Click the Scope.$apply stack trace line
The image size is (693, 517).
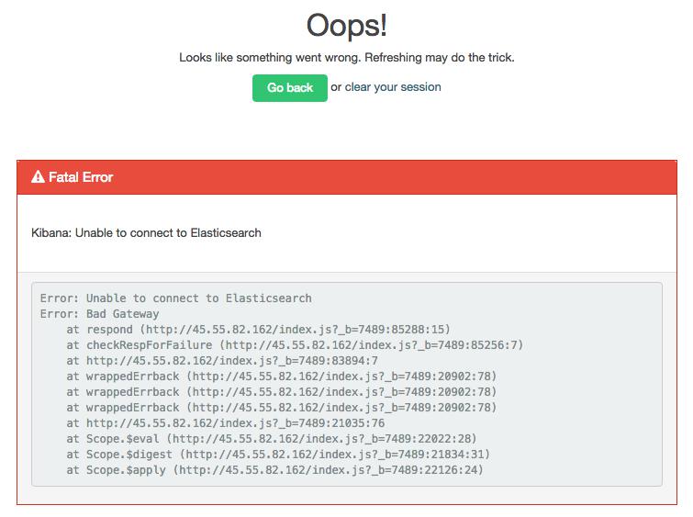click(x=274, y=470)
